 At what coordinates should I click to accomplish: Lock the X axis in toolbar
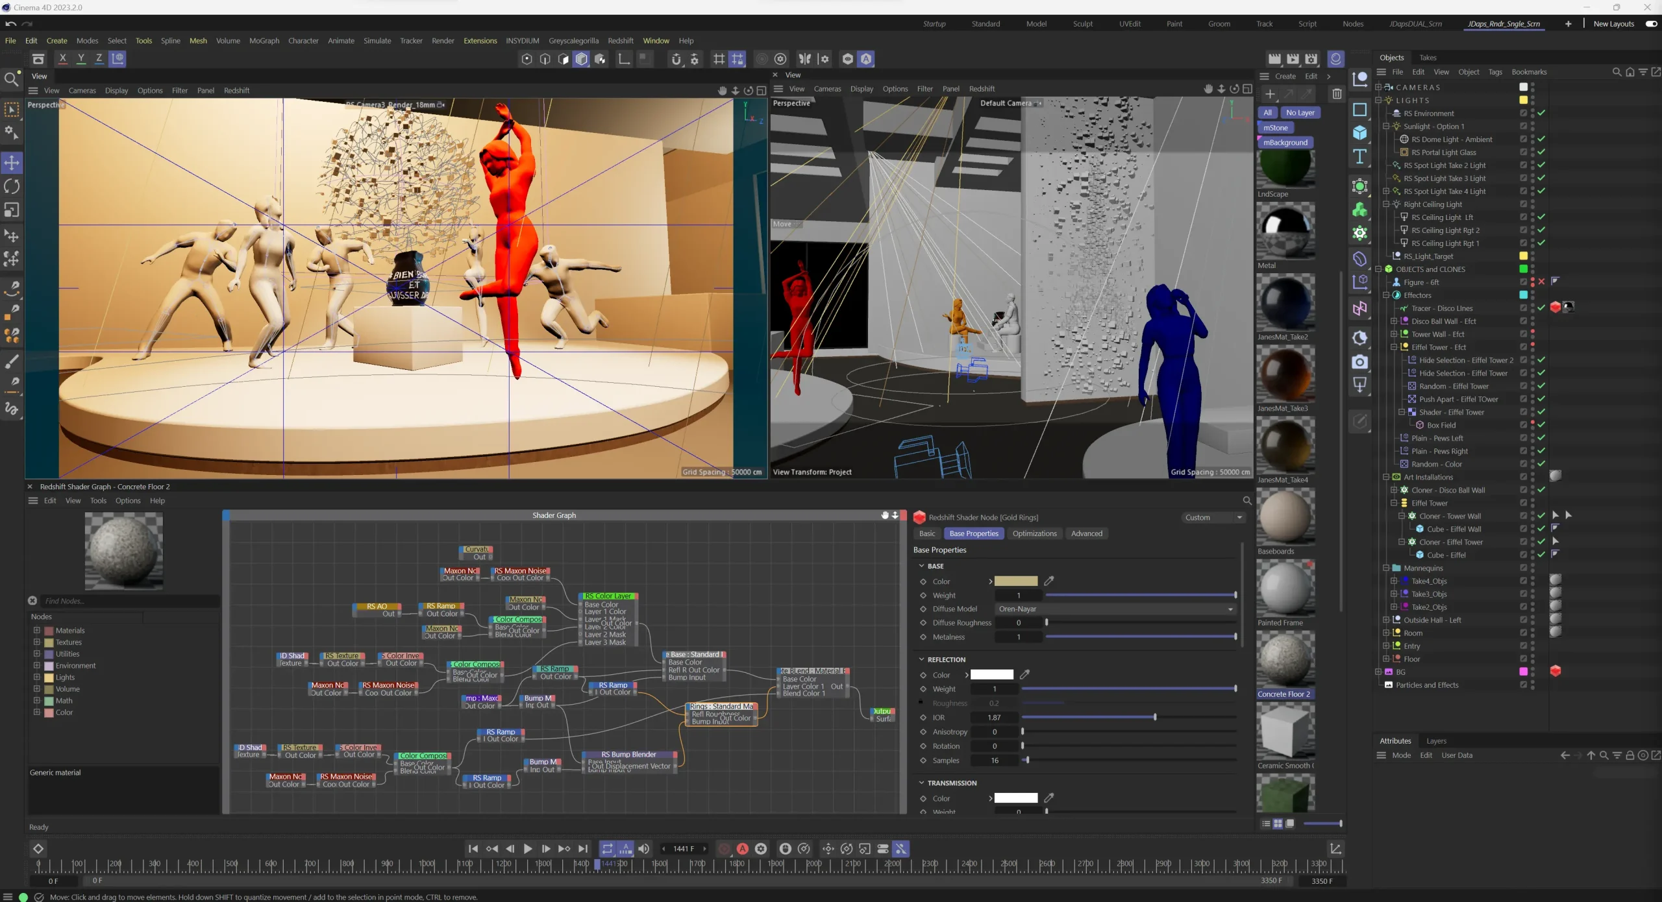coord(63,58)
